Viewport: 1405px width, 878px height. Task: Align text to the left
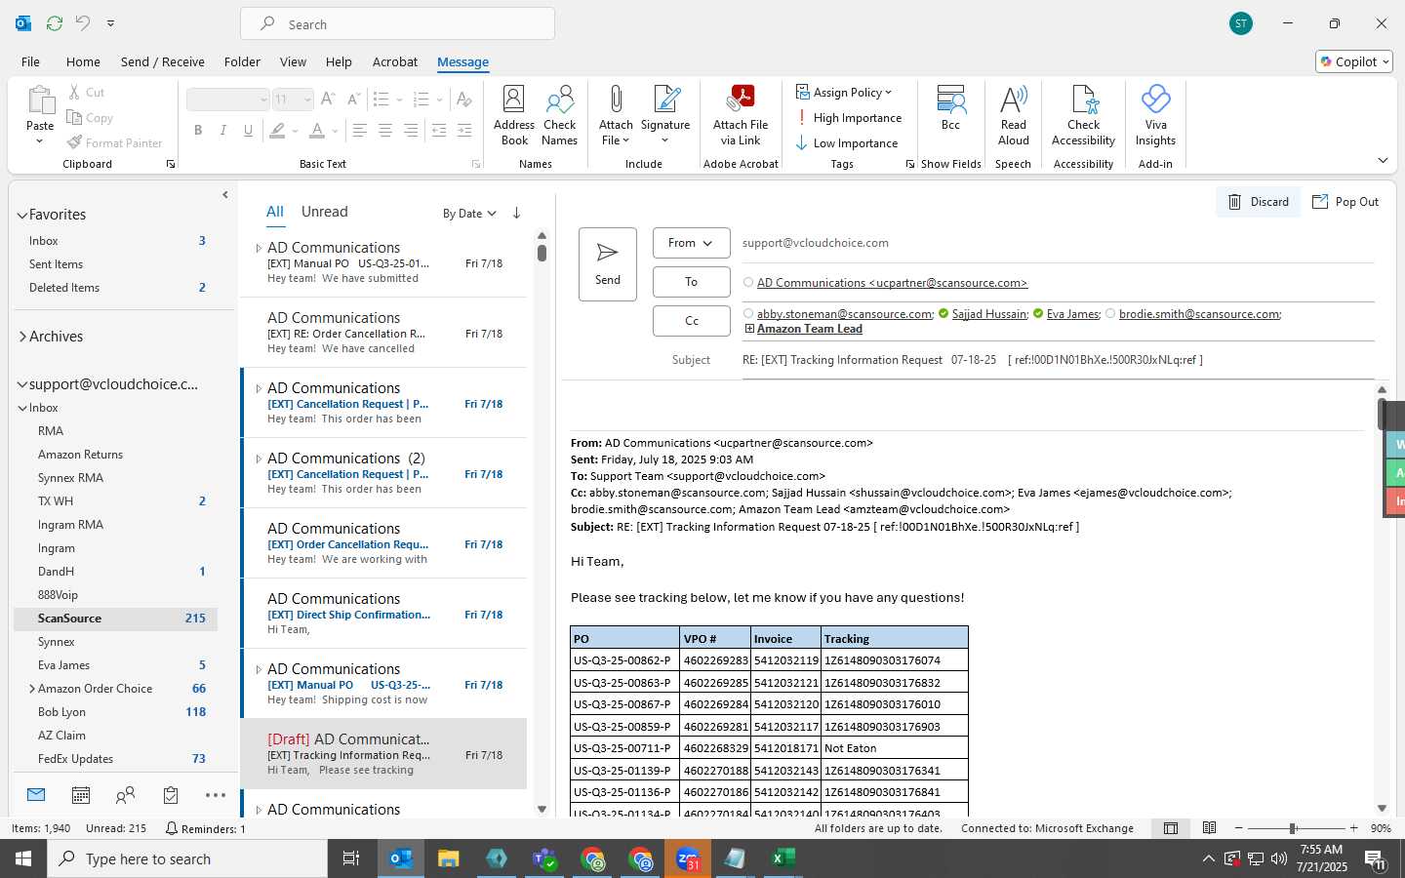(360, 130)
